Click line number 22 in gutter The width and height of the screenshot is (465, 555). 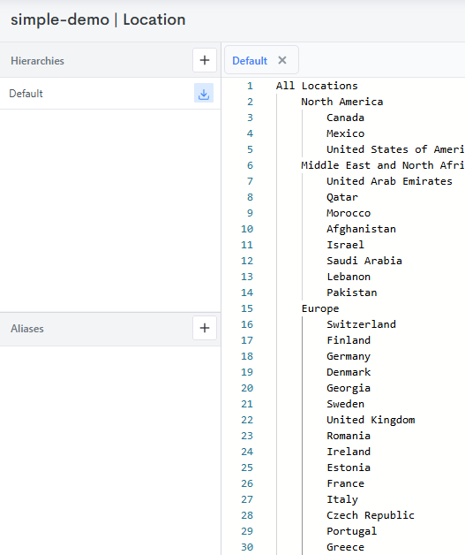[x=247, y=420]
